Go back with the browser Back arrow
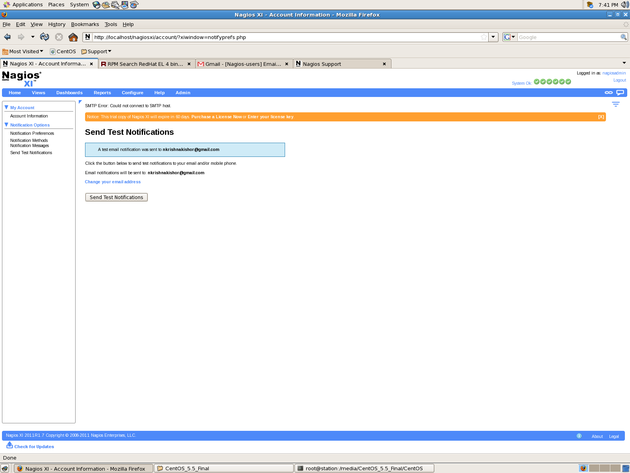 click(x=7, y=37)
